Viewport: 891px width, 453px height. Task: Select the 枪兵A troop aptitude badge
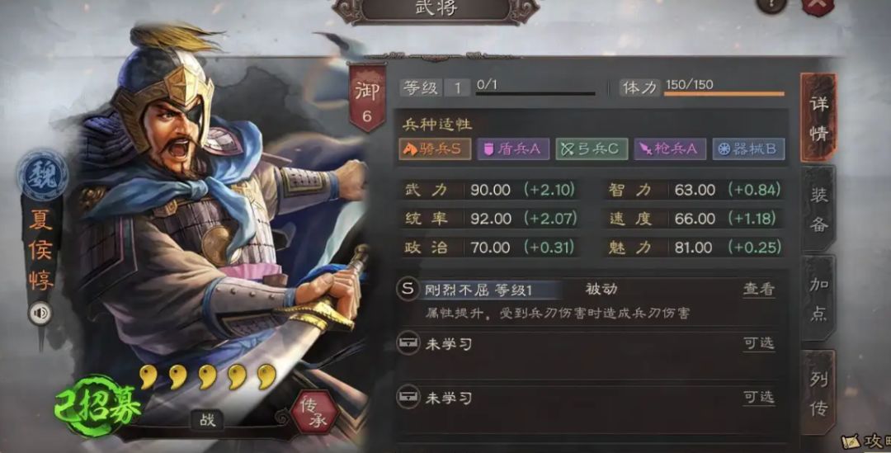coord(670,149)
